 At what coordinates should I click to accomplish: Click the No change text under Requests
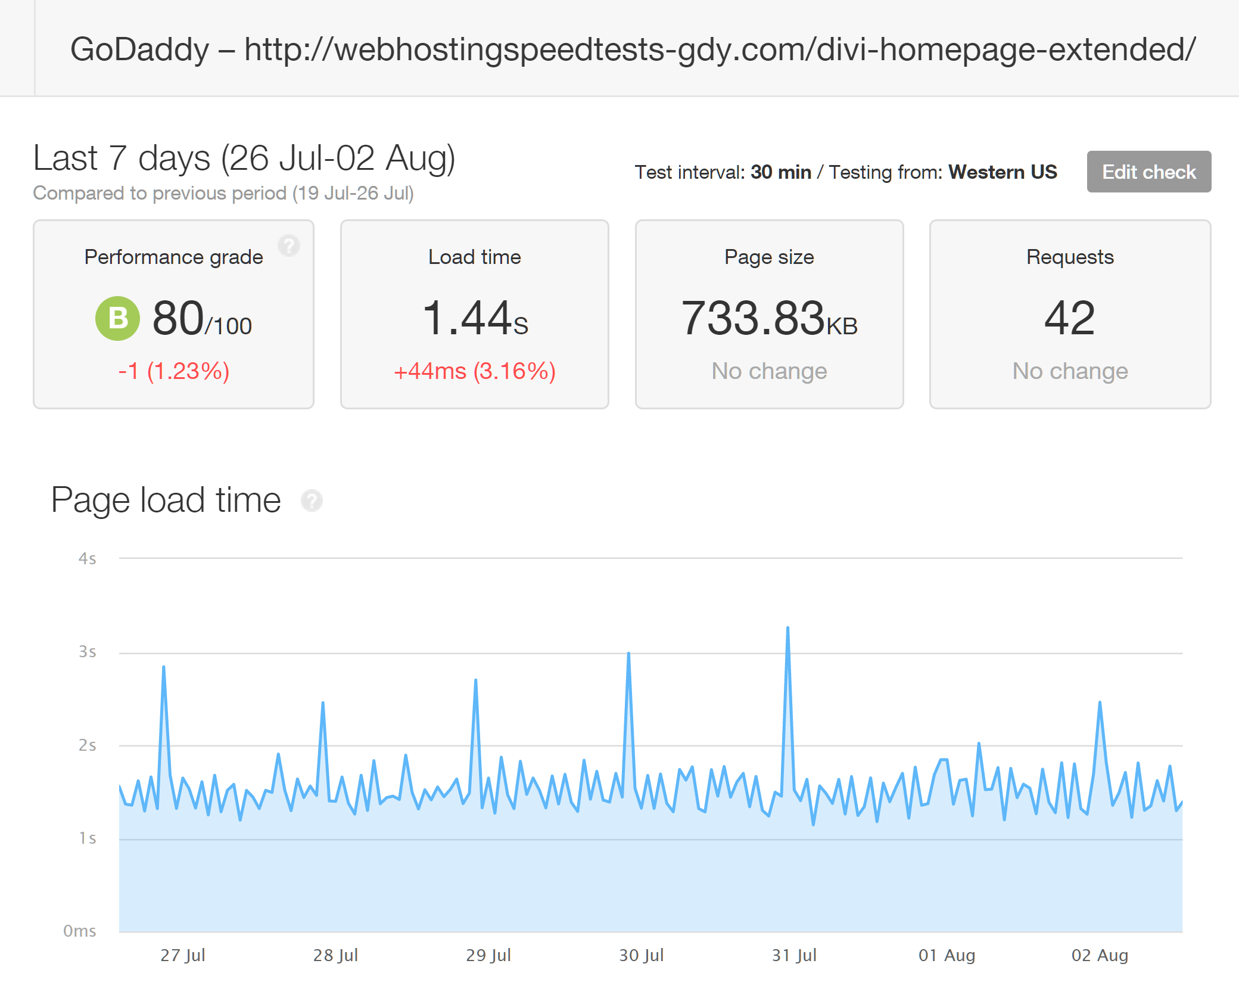(1070, 371)
